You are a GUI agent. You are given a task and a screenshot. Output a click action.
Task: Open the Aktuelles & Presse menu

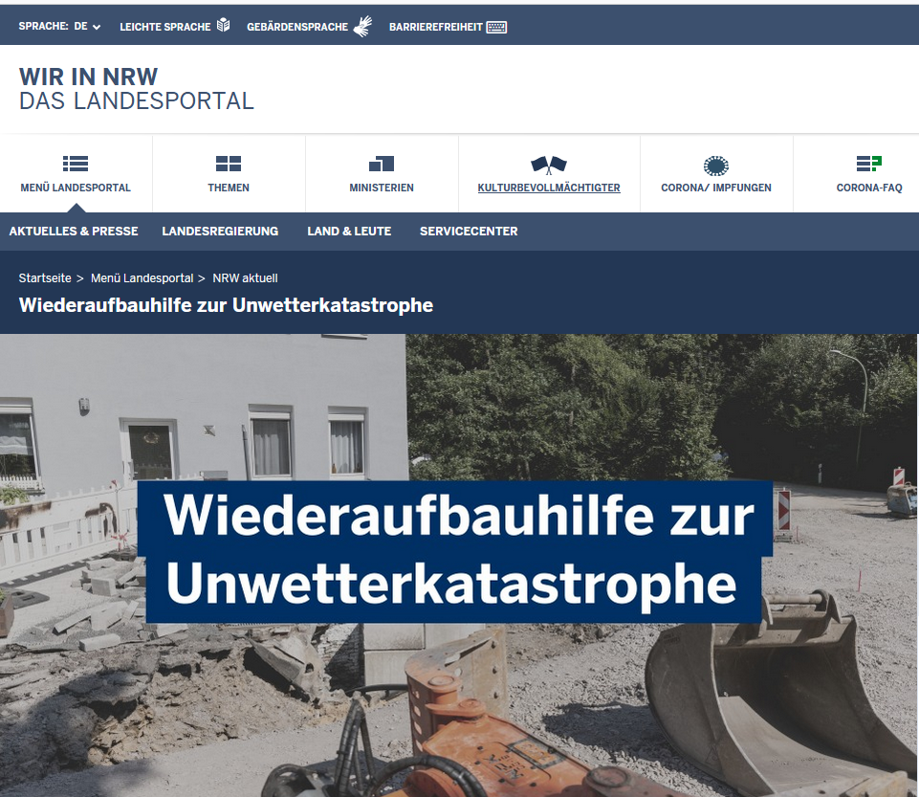click(74, 232)
